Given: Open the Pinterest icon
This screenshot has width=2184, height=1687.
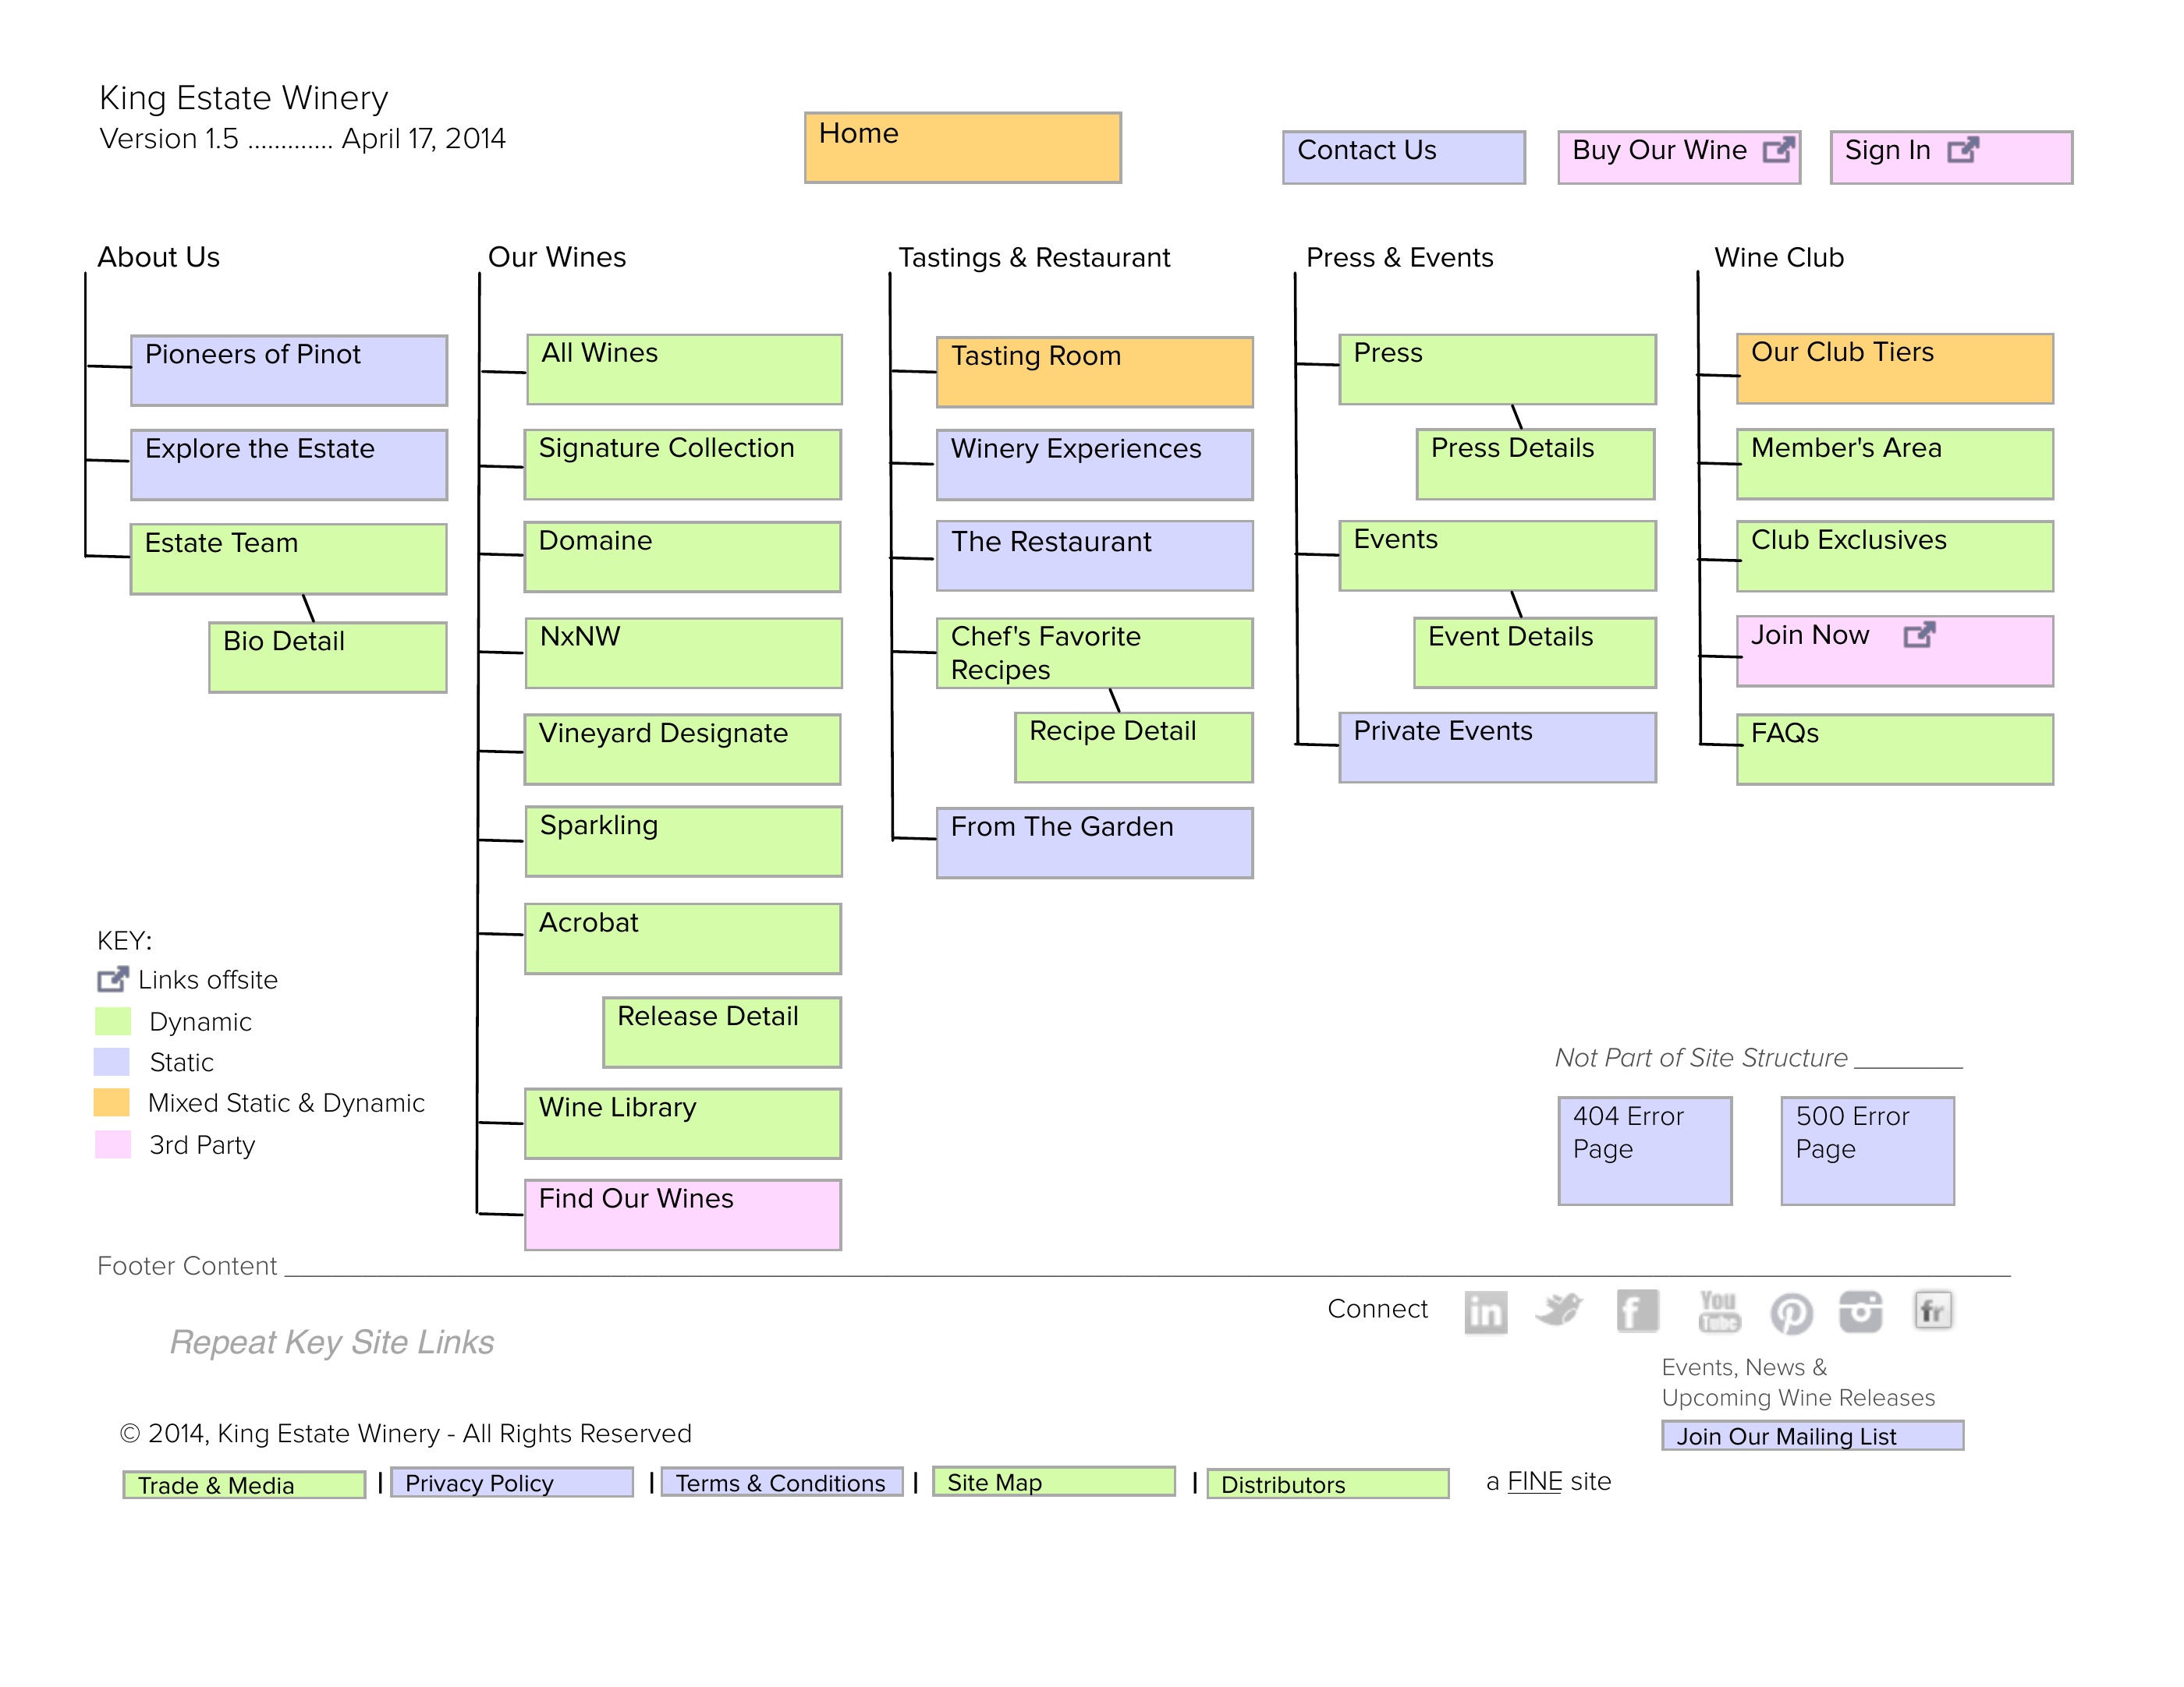Looking at the screenshot, I should click(x=1791, y=1314).
